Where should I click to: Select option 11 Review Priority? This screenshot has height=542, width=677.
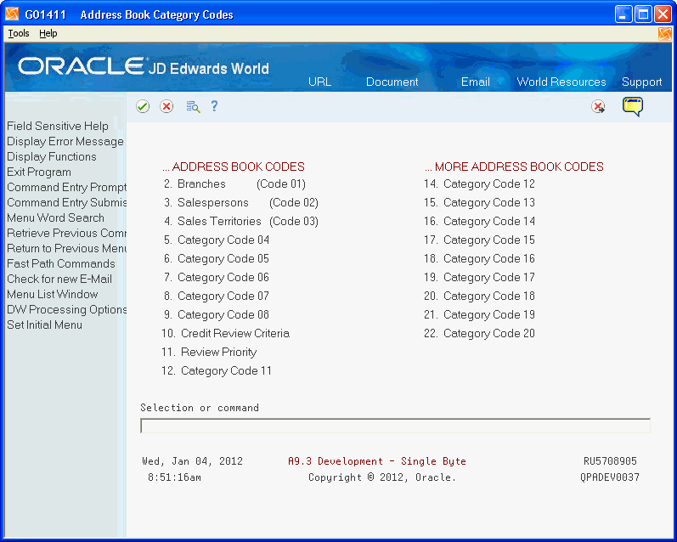point(209,352)
